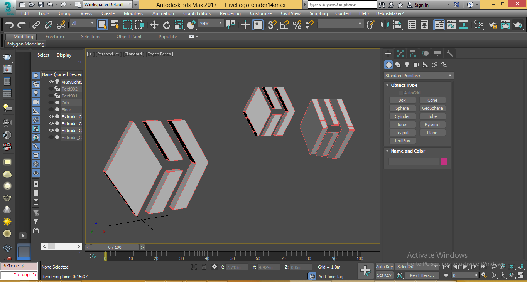Click the TextPlus button

tap(402, 141)
